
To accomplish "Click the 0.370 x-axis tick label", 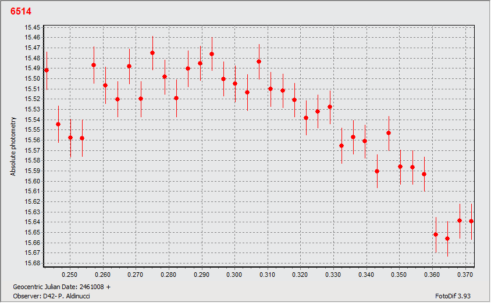I will [465, 274].
